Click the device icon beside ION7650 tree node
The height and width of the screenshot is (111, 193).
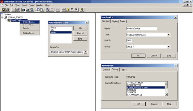click(x=9, y=20)
